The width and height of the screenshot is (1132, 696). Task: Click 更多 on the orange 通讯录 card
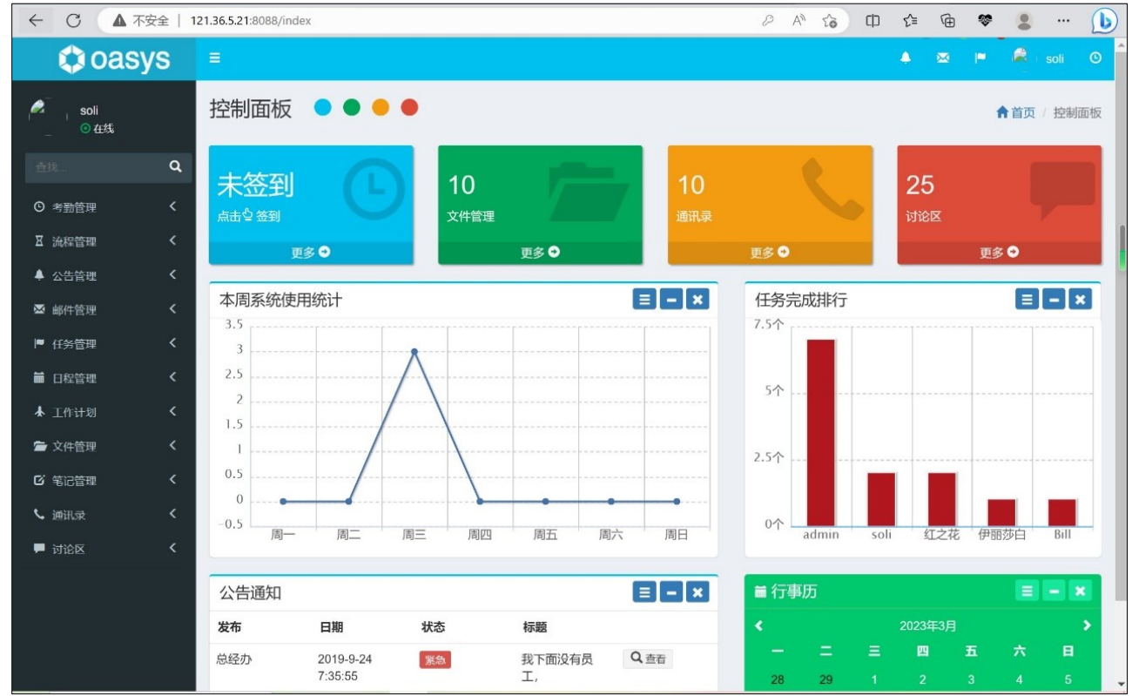click(770, 253)
